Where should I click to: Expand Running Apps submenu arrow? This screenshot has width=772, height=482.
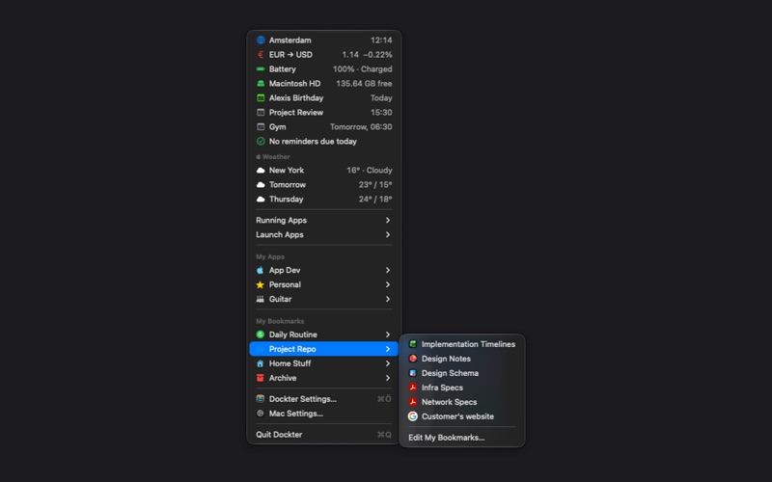point(388,221)
